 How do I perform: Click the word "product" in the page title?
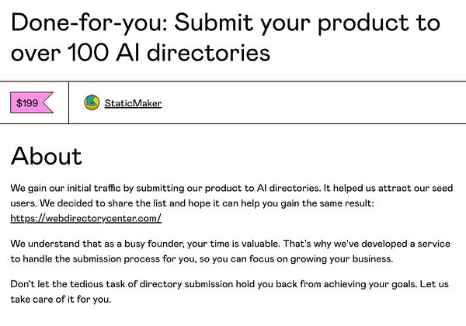pyautogui.click(x=363, y=23)
